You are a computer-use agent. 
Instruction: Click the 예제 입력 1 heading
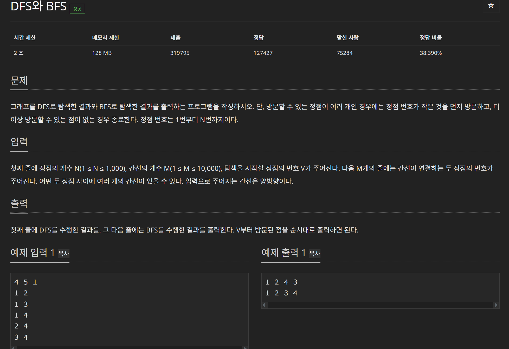coord(33,253)
